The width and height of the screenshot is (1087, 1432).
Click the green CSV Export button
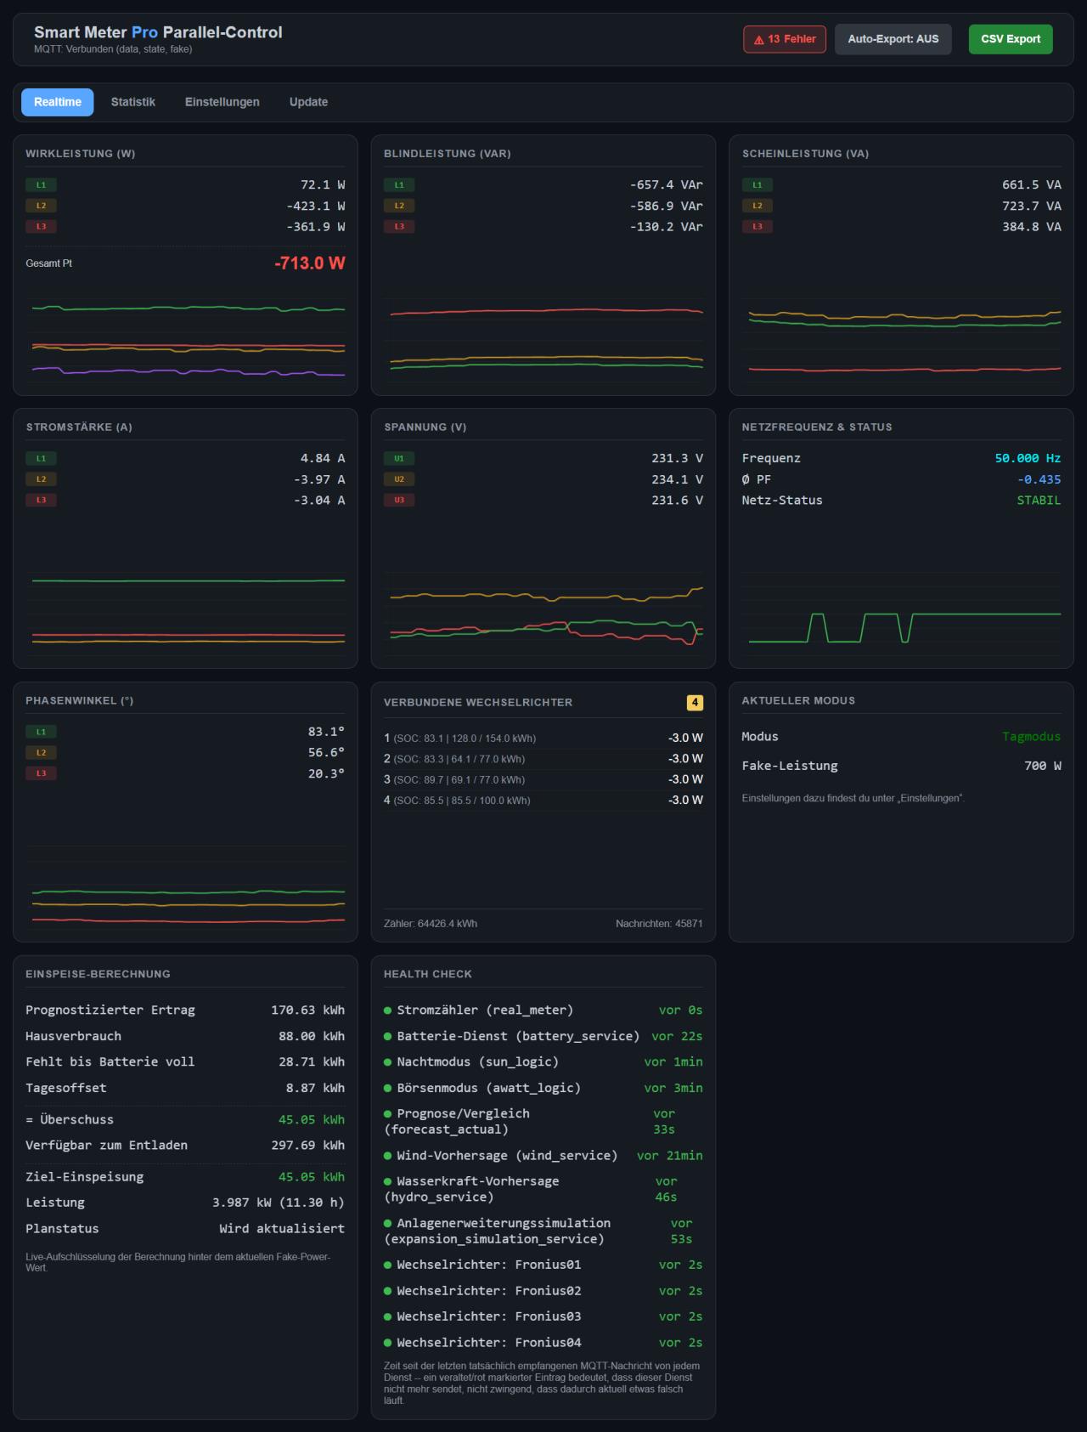(1010, 39)
